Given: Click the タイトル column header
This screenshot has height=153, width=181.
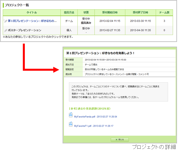Looking at the screenshot, I should 32,13.
